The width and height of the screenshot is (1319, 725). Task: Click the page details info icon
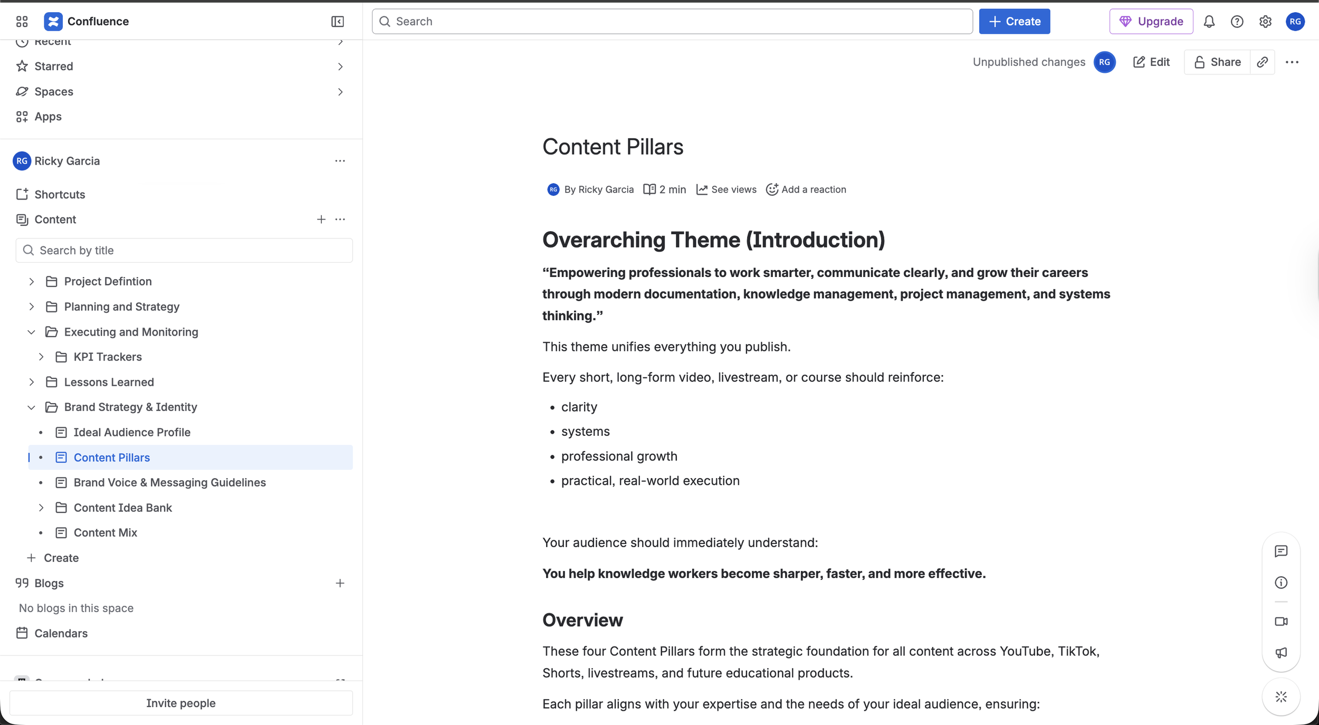pyautogui.click(x=1282, y=583)
